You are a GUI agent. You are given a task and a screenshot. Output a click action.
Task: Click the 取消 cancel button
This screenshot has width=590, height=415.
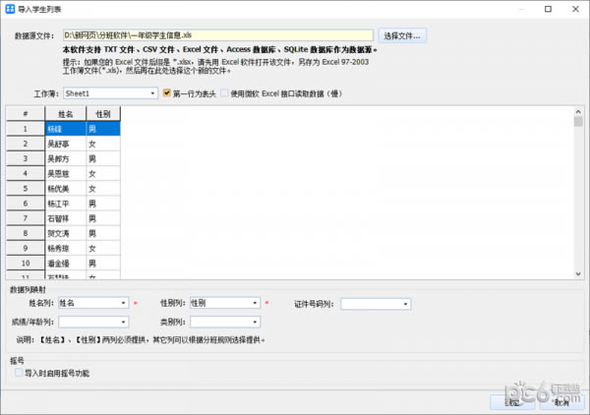click(560, 401)
